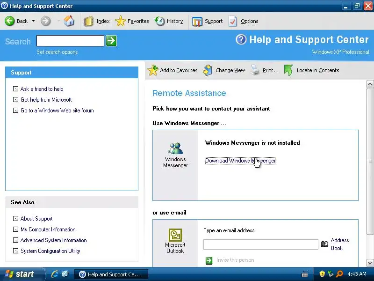Launch System Configuration Utility link

click(x=50, y=251)
